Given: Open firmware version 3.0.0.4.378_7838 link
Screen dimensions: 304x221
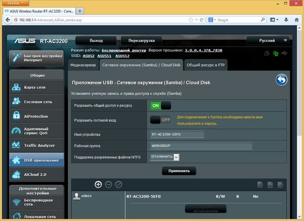Looking at the screenshot, I should coord(203,50).
